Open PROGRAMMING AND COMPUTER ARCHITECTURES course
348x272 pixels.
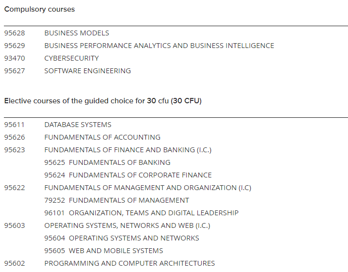click(130, 263)
